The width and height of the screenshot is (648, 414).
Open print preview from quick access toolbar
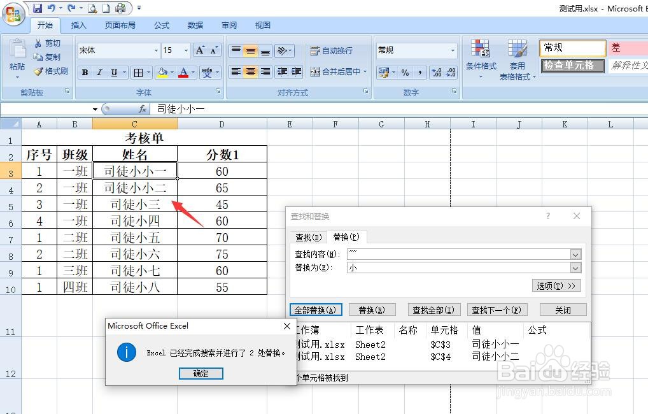(92, 8)
